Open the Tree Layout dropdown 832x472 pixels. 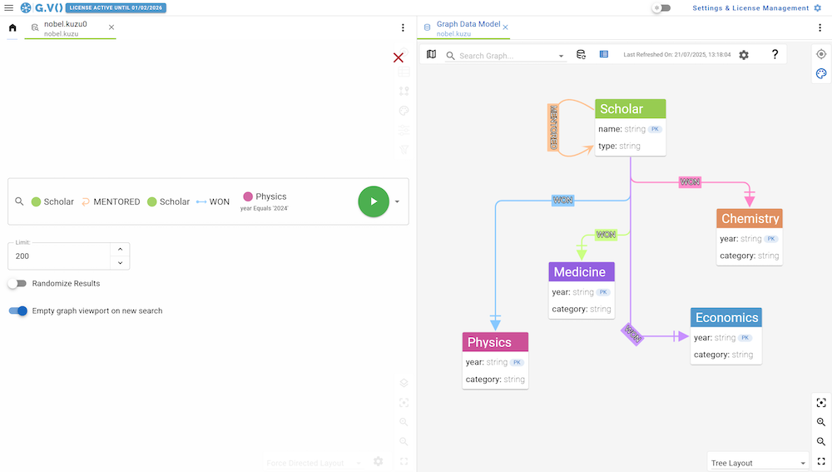coord(758,463)
